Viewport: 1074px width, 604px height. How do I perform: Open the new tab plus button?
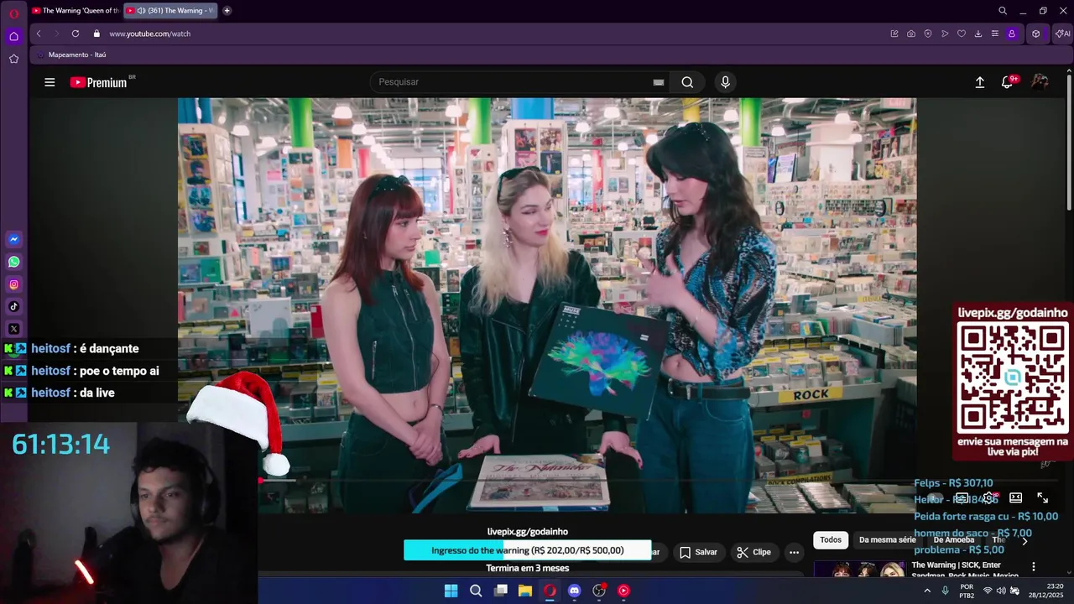[227, 11]
